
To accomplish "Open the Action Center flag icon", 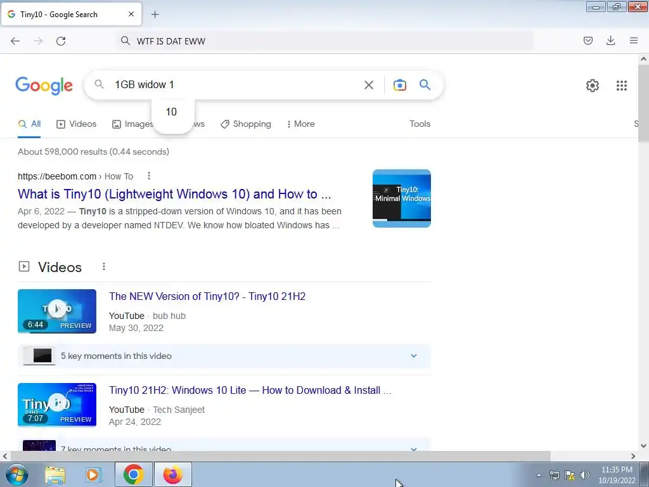I will pyautogui.click(x=570, y=475).
